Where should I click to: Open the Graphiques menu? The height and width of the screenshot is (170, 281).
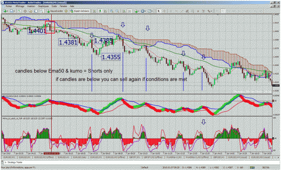tap(43, 6)
